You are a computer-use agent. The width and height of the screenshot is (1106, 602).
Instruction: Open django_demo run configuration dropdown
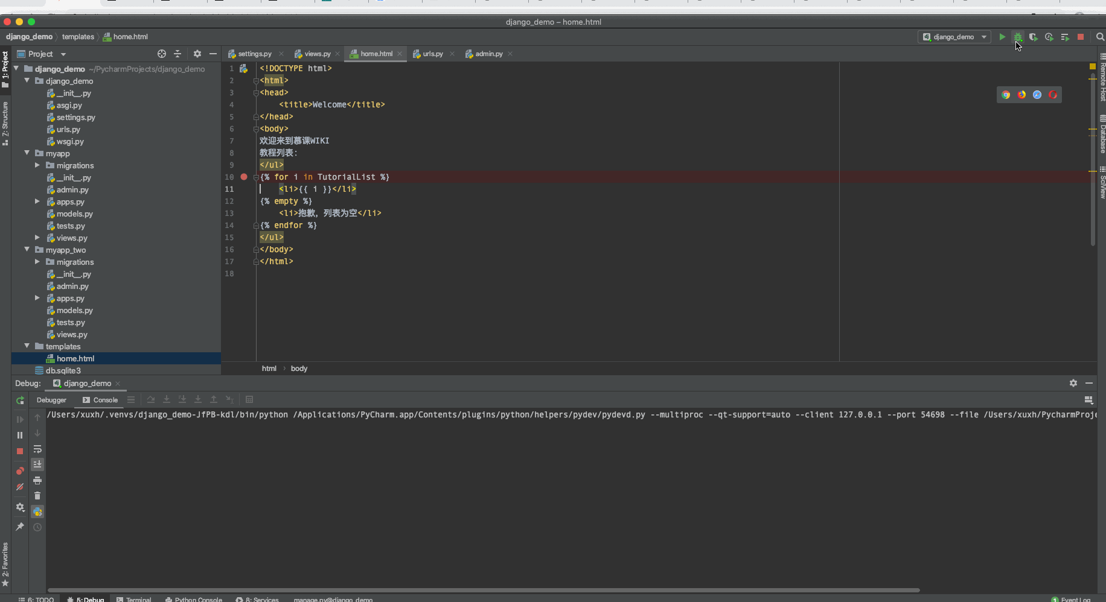click(x=954, y=37)
